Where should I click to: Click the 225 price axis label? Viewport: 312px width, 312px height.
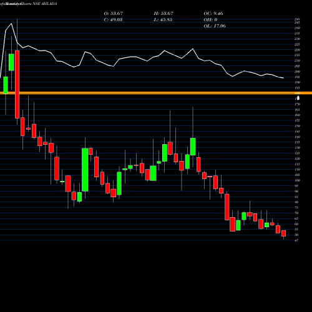pos(298,44)
